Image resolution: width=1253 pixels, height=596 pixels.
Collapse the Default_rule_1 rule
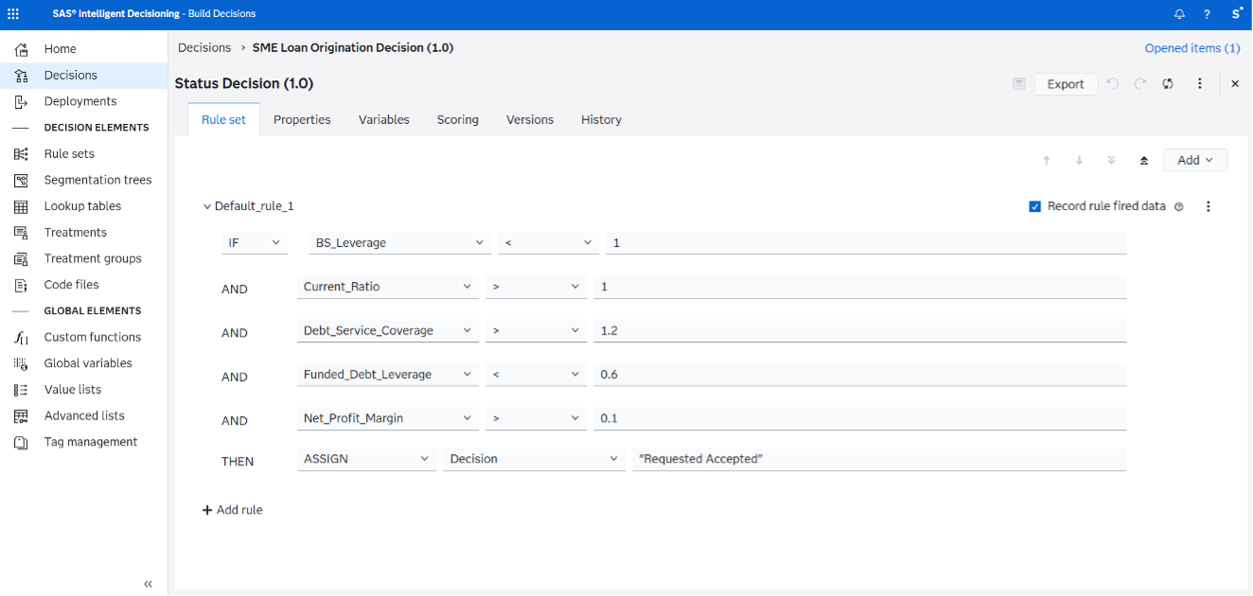(207, 206)
